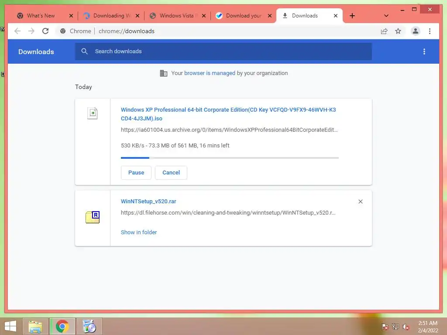Click the ISO download progress bar
This screenshot has height=335, width=447.
click(x=230, y=158)
